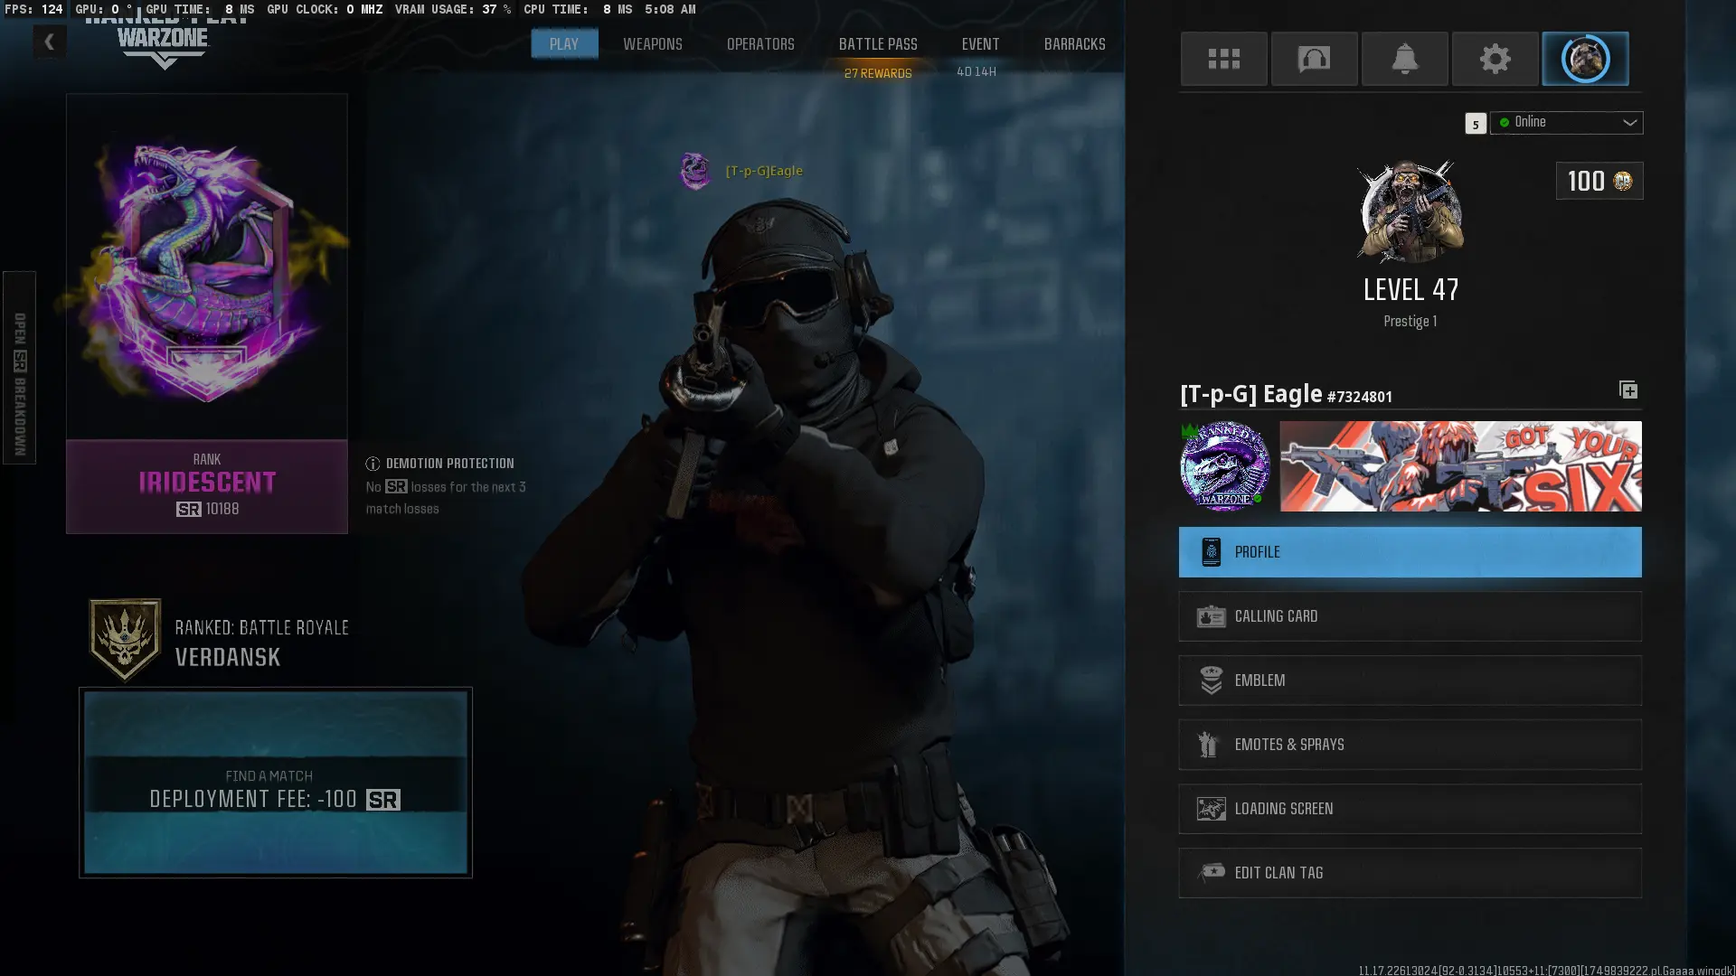The height and width of the screenshot is (976, 1736).
Task: Click Find a Match deployment button
Action: point(275,783)
